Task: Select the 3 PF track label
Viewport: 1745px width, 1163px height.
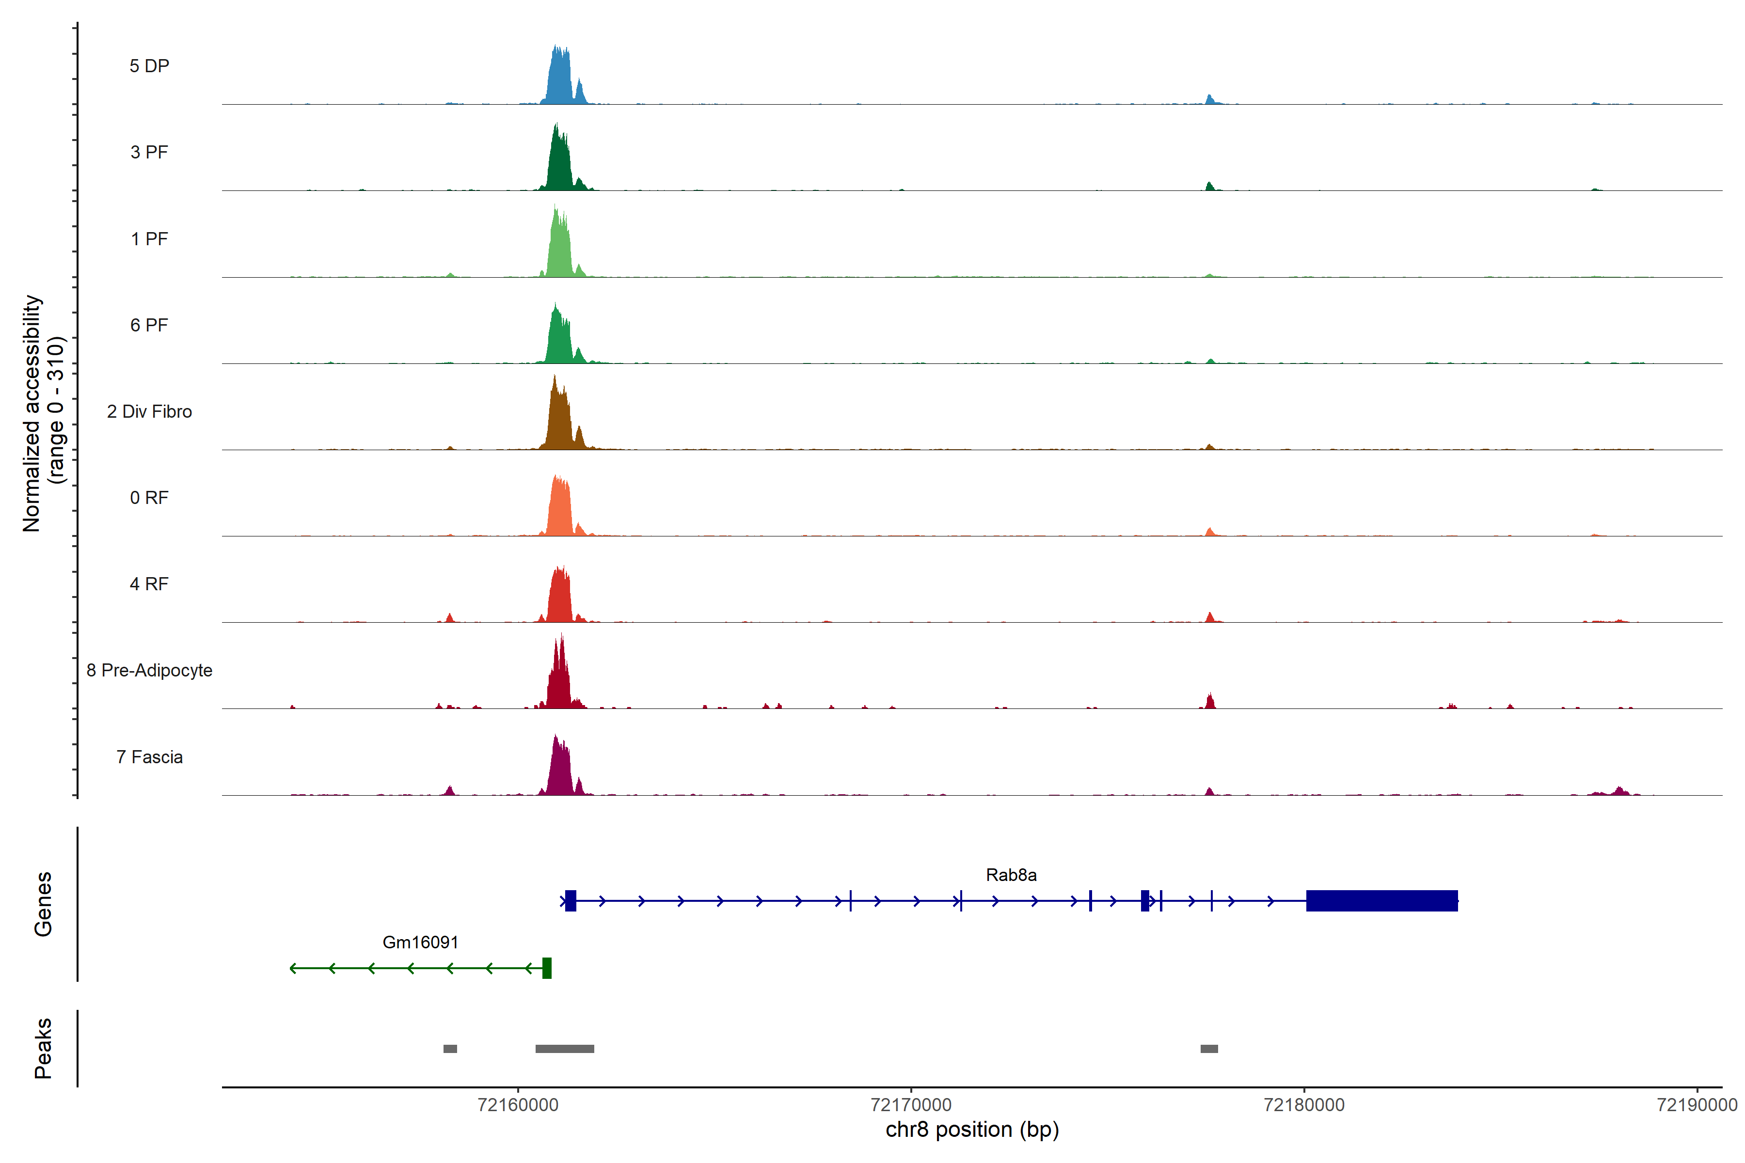Action: coord(149,152)
